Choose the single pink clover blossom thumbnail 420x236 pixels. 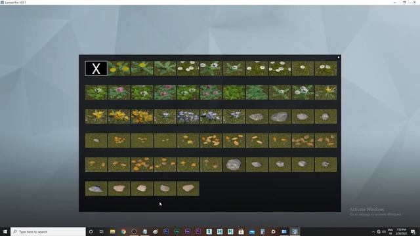coord(119,92)
